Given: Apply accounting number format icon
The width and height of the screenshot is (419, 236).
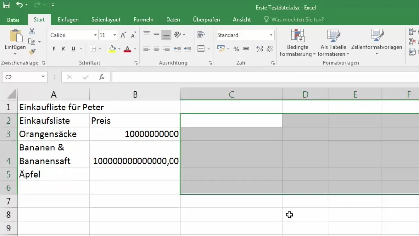Looking at the screenshot, I should [x=221, y=49].
